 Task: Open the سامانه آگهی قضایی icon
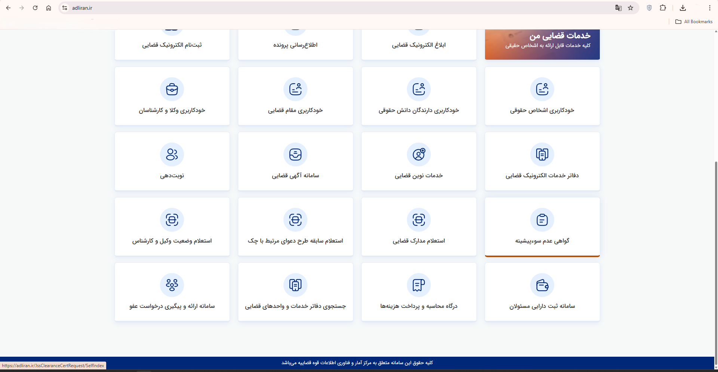pos(295,154)
